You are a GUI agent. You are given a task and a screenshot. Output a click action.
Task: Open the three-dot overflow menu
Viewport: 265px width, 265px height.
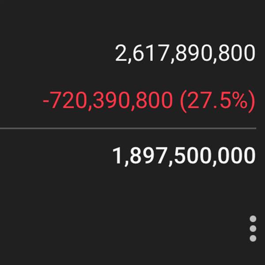click(253, 228)
